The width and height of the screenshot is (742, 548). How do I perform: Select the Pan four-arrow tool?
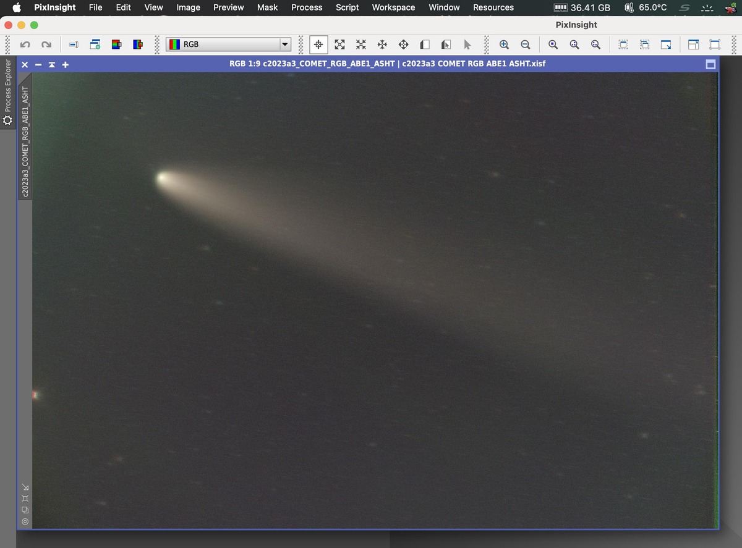(x=382, y=44)
